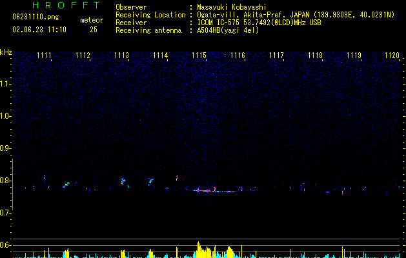Click time marker 1114
This screenshot has height=258, width=406.
(x=160, y=55)
